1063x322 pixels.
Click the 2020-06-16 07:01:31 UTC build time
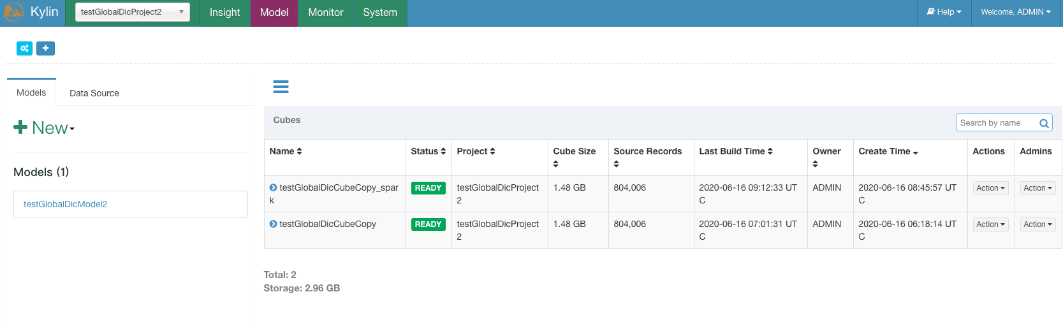tap(748, 230)
